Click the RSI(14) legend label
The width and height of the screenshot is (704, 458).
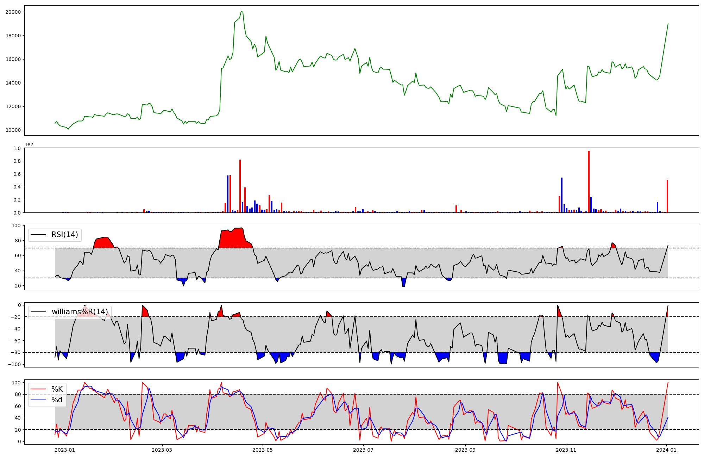point(65,235)
